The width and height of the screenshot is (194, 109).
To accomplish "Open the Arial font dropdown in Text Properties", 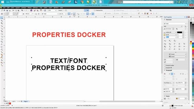I will coord(186,24).
